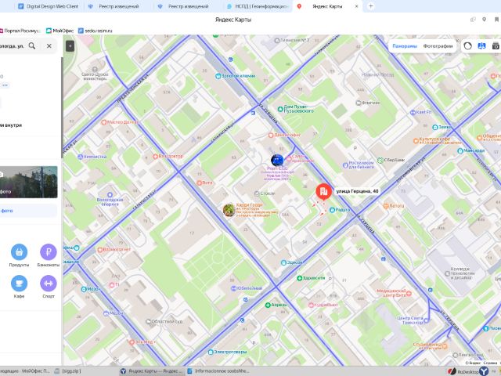Click the Свято-Духов монастырь marker
The image size is (501, 376).
coord(95,69)
